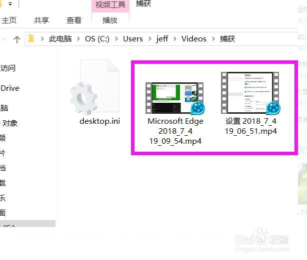Expand chevron after 此电脑 breadcrumb

(78, 39)
